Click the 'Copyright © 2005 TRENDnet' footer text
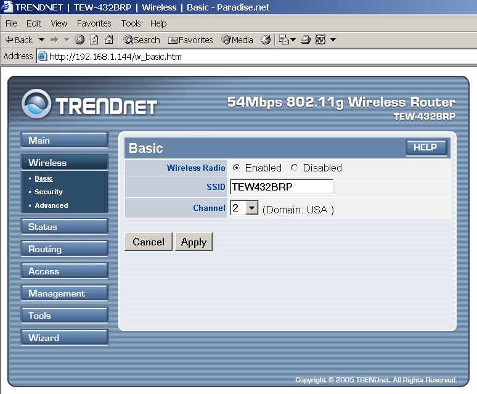This screenshot has width=477, height=394. [376, 380]
